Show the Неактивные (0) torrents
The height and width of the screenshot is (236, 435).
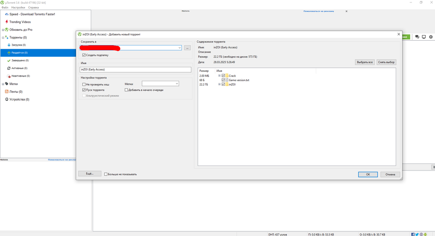(x=20, y=76)
